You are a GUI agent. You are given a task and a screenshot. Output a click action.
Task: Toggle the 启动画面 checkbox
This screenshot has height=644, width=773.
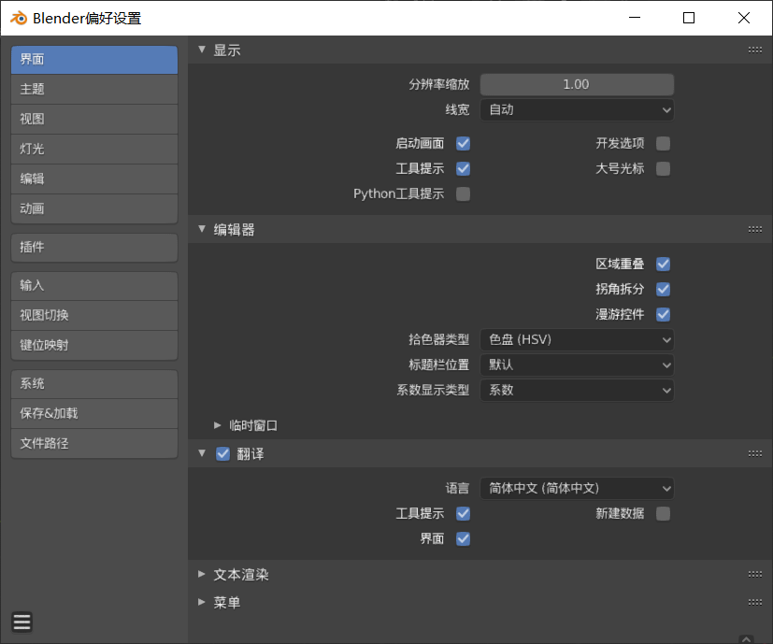point(463,144)
